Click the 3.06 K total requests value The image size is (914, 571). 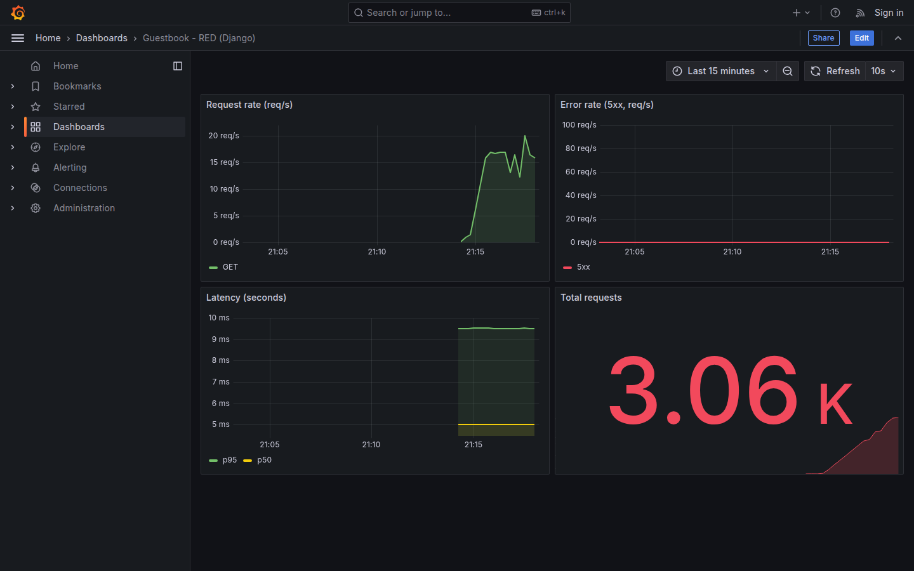coord(730,391)
